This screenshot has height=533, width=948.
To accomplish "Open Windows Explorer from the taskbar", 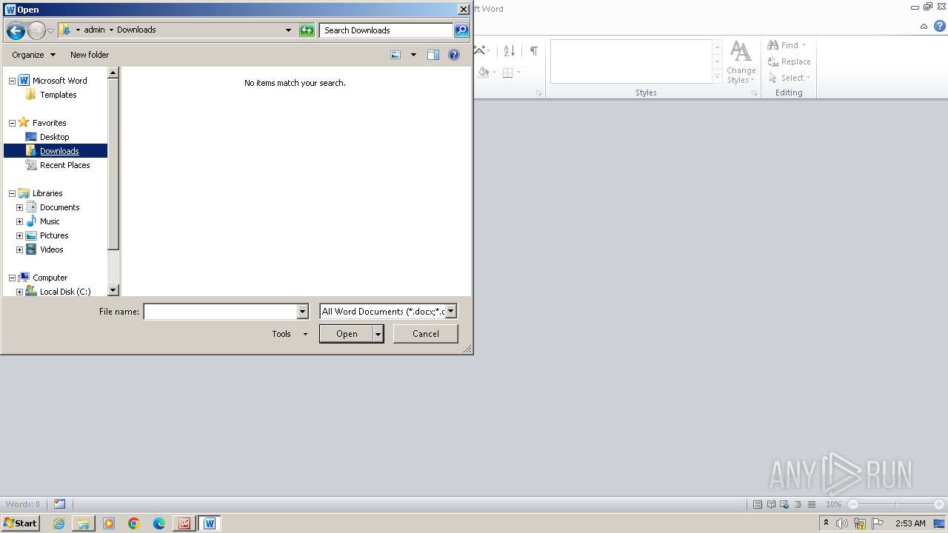I will [84, 523].
